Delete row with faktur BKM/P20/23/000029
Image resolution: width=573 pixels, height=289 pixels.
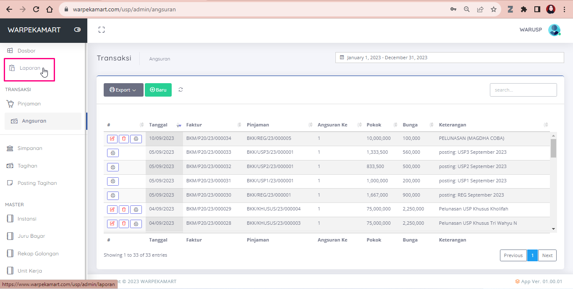pos(124,209)
